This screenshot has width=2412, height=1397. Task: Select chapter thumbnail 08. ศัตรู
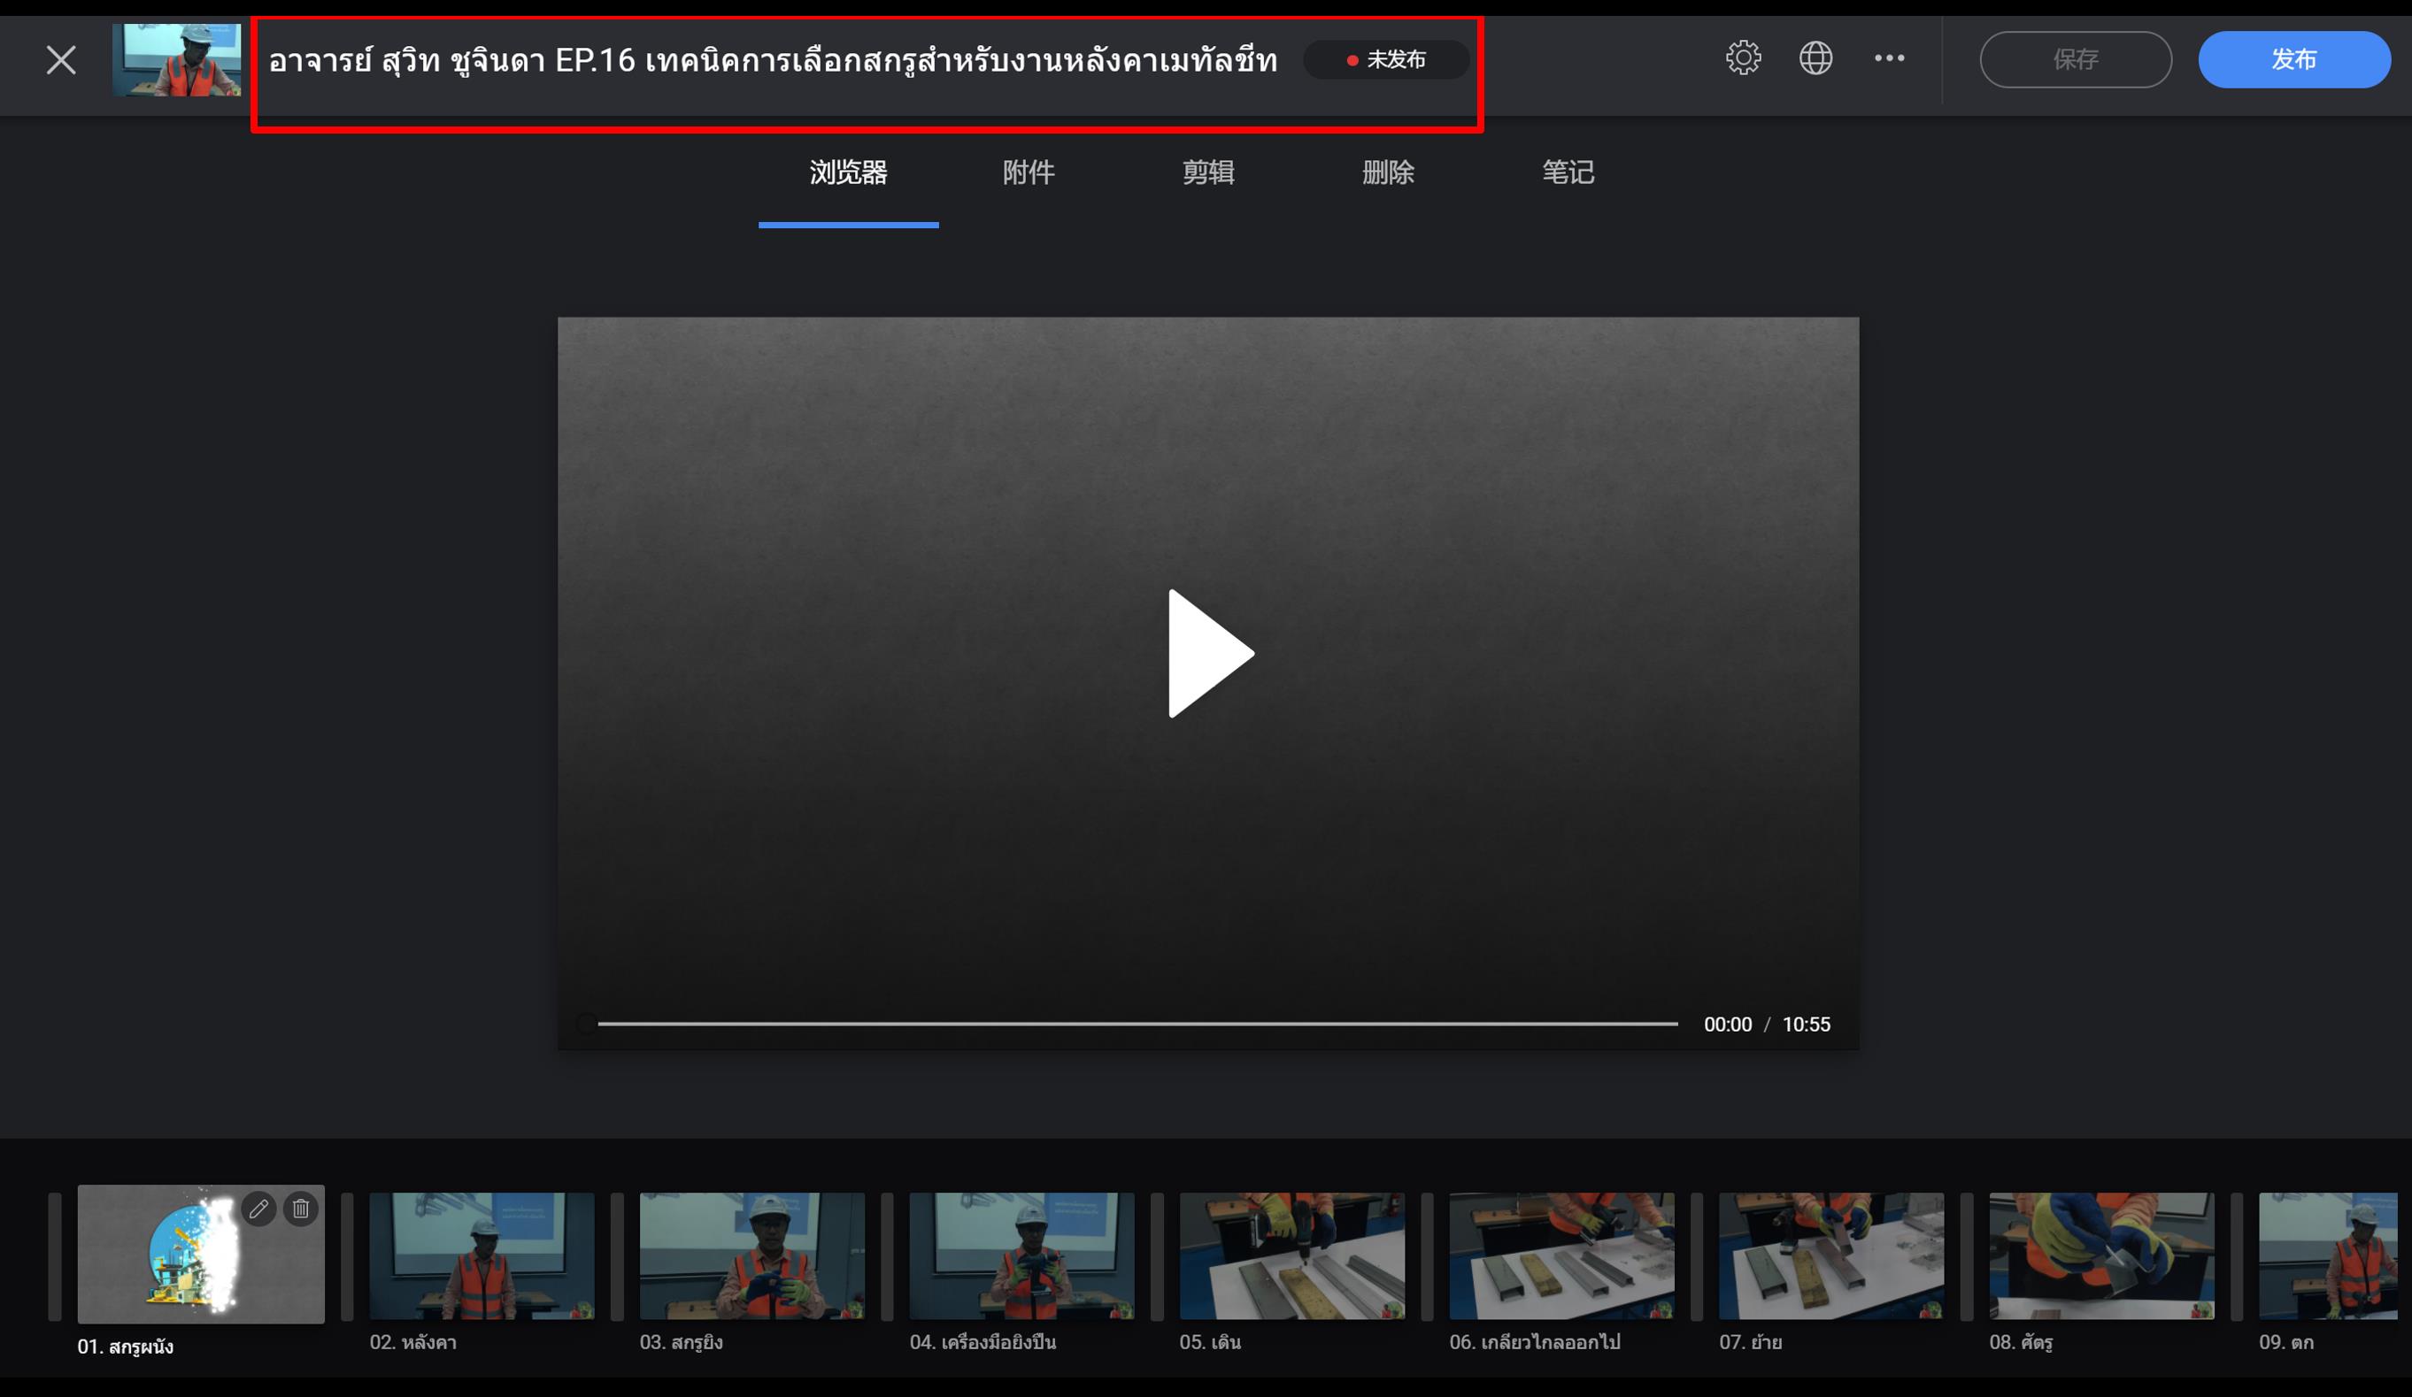2101,1255
